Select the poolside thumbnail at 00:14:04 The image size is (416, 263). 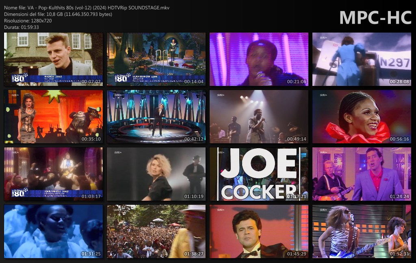coord(156,59)
